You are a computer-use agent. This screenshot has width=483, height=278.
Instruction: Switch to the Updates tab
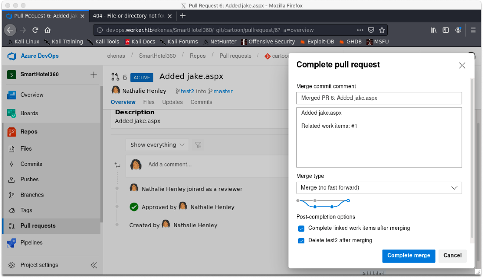173,102
